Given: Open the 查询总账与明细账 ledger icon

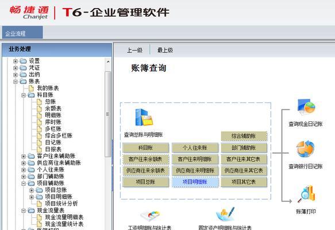Looking at the screenshot, I should pyautogui.click(x=144, y=117).
